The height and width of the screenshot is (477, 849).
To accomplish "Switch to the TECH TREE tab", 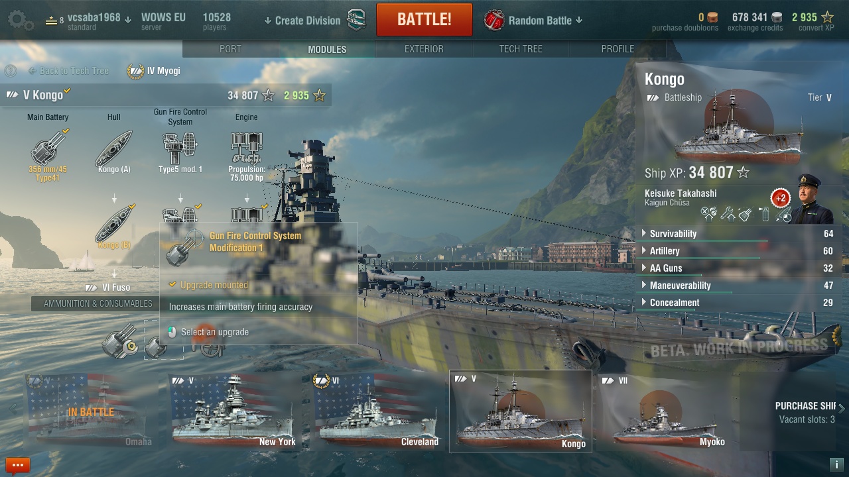I will 521,49.
